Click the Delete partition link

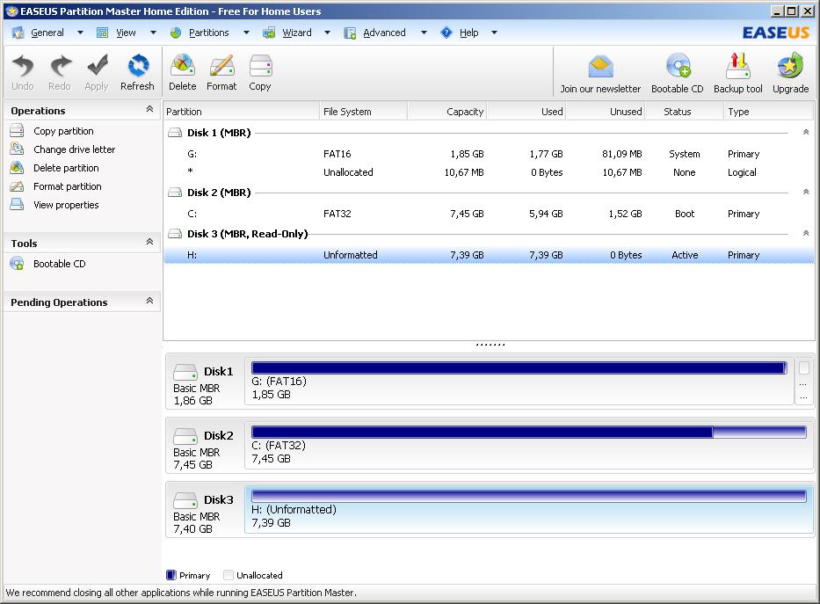pos(66,168)
